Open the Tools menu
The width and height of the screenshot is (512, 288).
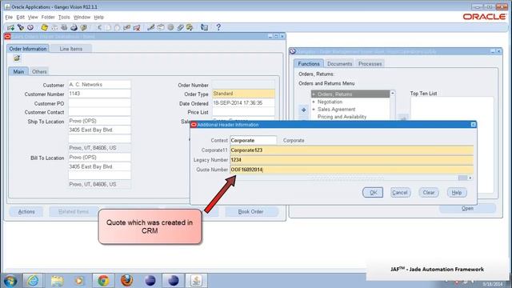pos(64,17)
